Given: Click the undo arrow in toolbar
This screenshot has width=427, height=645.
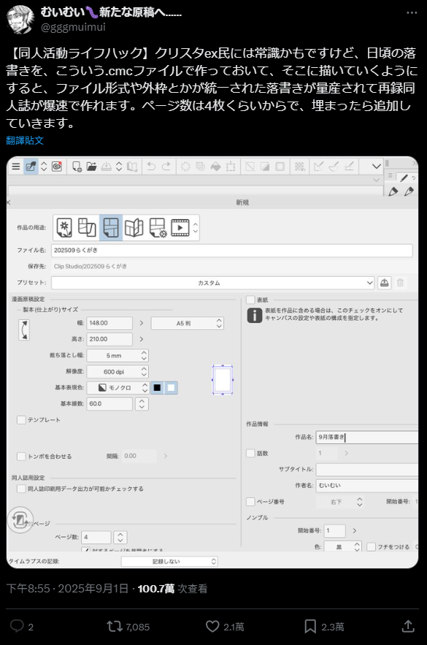Looking at the screenshot, I should 151,167.
